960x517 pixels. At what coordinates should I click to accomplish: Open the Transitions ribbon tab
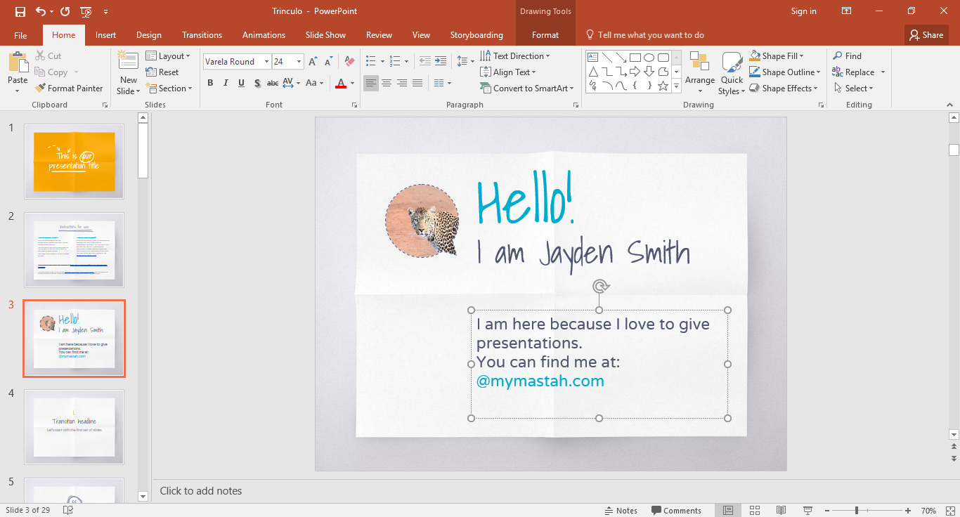click(x=202, y=35)
